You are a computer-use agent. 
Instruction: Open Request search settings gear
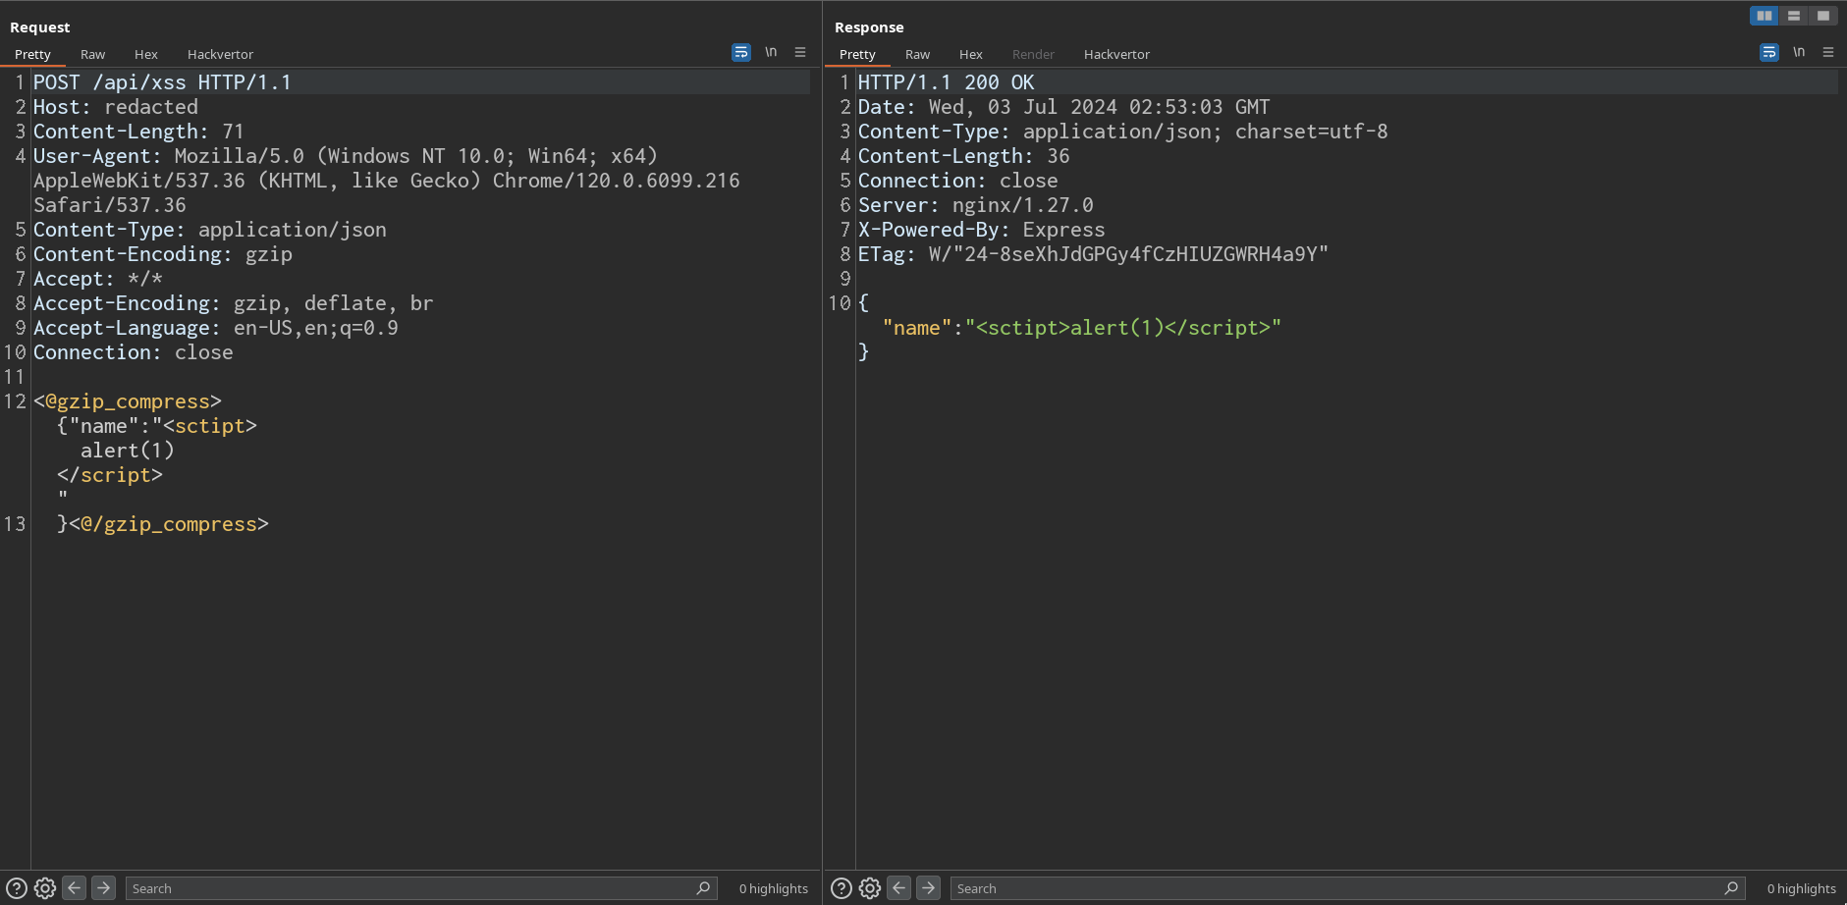pos(45,888)
